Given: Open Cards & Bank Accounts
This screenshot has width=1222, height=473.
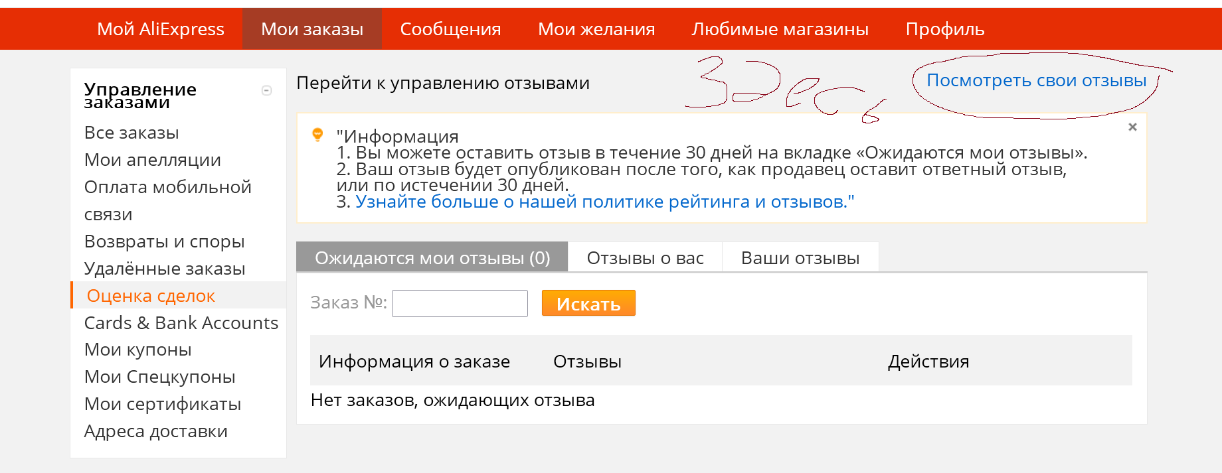Looking at the screenshot, I should [181, 323].
